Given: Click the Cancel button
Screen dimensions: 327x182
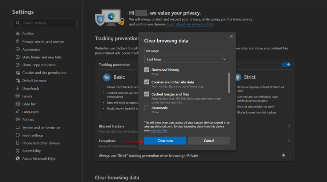Looking at the screenshot, I should click(209, 141).
